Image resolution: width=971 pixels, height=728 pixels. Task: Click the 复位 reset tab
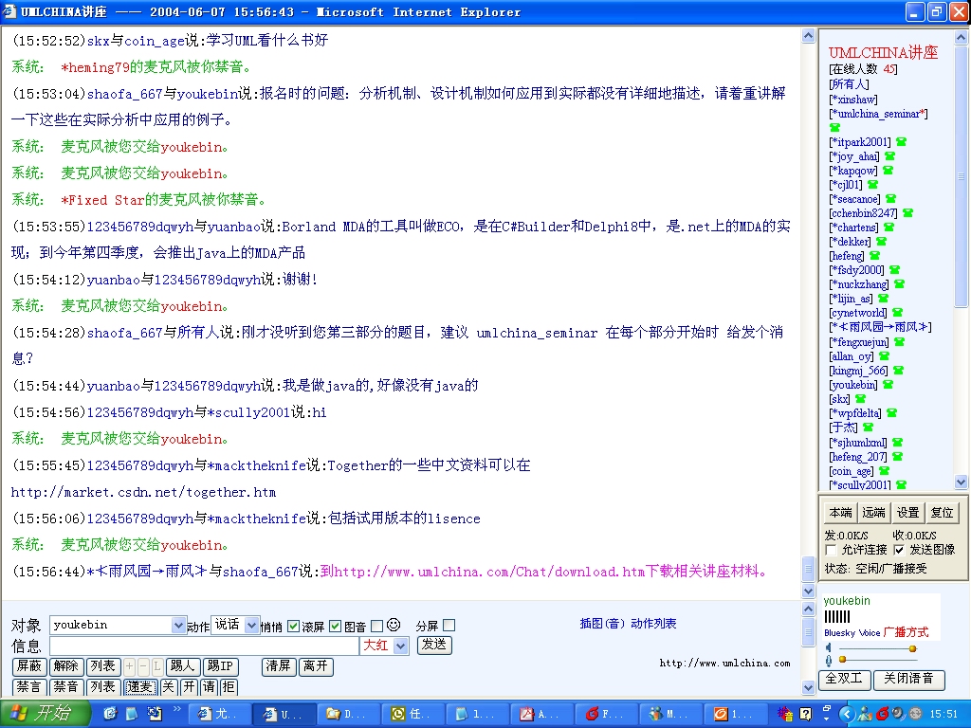point(942,513)
